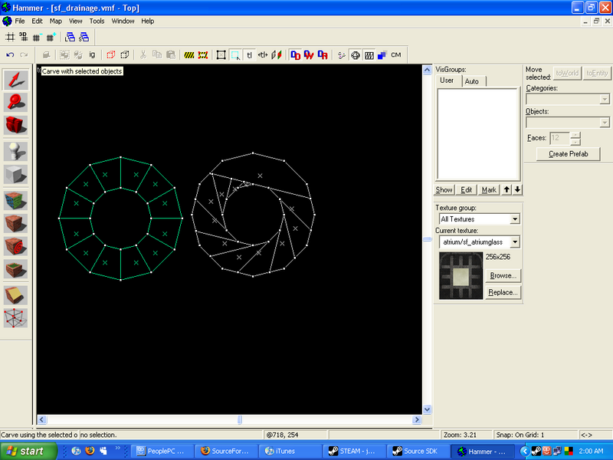Open the Apply Decals tool
The width and height of the screenshot is (613, 460).
coord(16,246)
